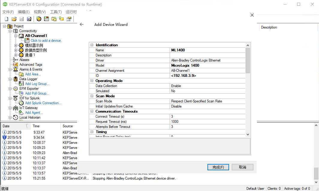This screenshot has height=191, width=319.
Task: Expand the 模拟器示例 channel node
Action: 16,45
